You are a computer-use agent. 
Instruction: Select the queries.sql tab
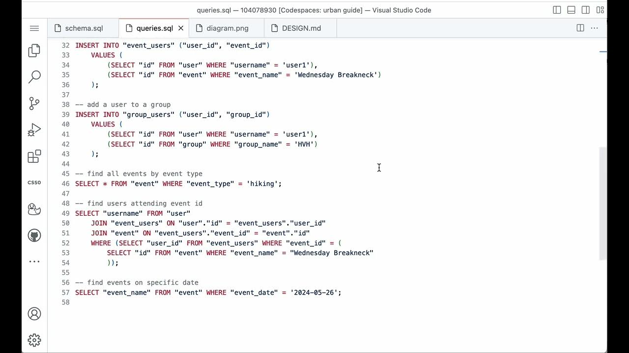(x=154, y=28)
